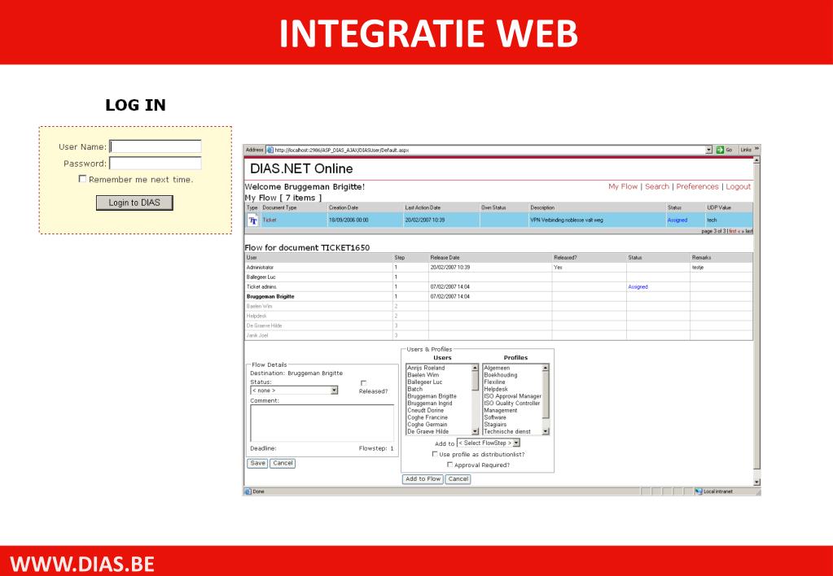This screenshot has width=833, height=576.
Task: Select Coghe Germain in Users list
Action: [x=427, y=425]
